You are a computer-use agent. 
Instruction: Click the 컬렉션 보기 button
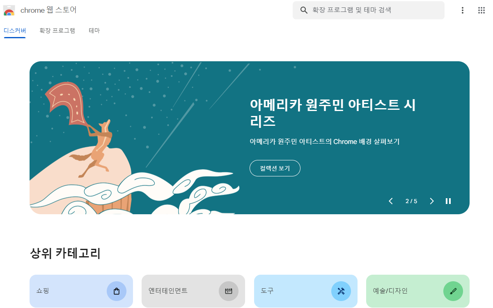pyautogui.click(x=275, y=168)
